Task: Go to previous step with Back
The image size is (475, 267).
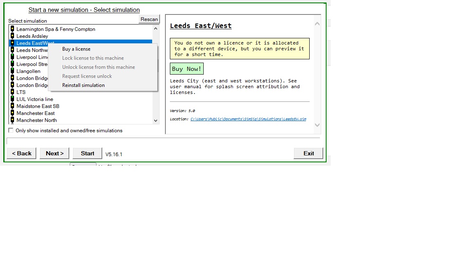Action: pos(21,153)
